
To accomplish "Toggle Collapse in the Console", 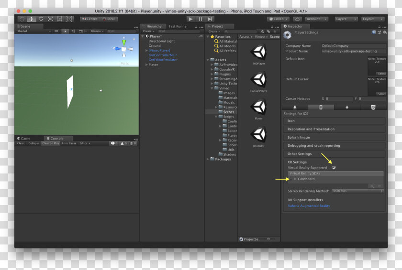I will click(x=34, y=143).
